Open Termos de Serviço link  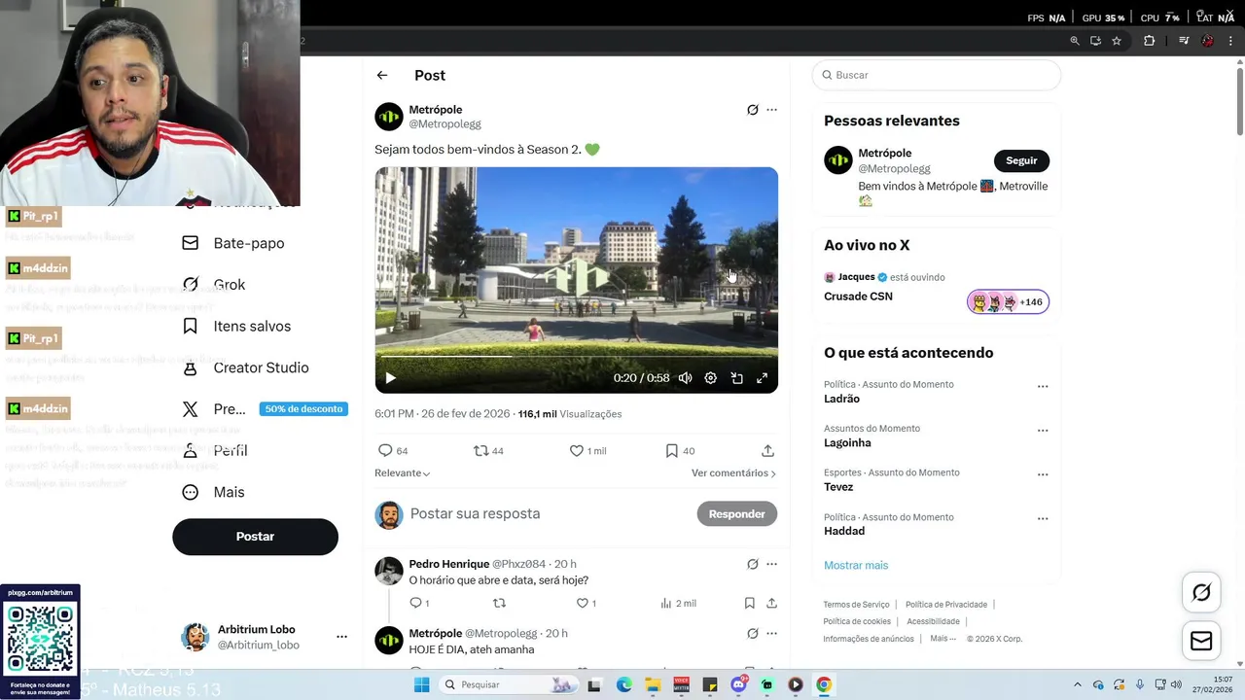(x=857, y=605)
